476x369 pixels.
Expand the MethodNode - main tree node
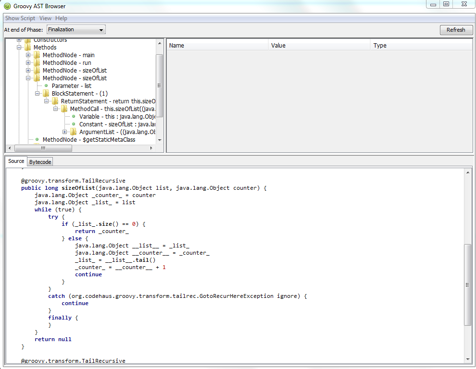pos(28,55)
